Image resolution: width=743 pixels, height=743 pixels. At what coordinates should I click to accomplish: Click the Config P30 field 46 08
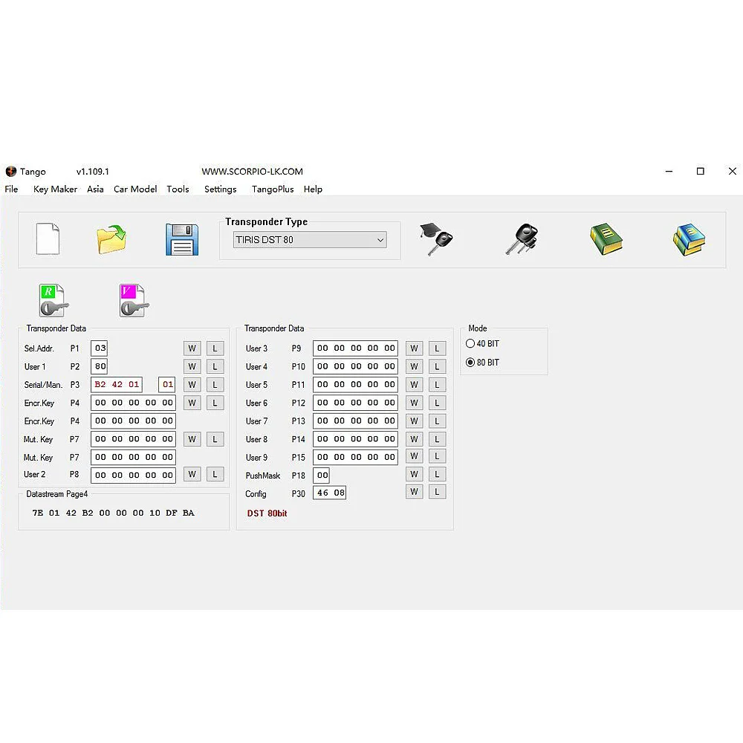tap(329, 493)
